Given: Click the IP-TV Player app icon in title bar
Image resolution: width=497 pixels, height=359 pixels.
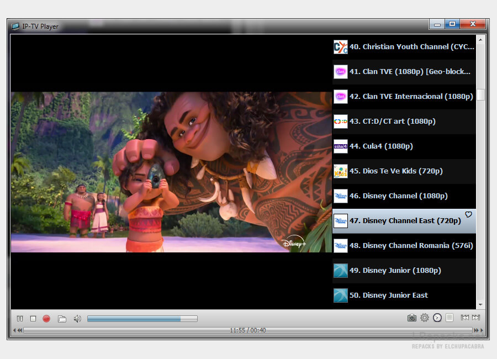Looking at the screenshot, I should coord(15,26).
